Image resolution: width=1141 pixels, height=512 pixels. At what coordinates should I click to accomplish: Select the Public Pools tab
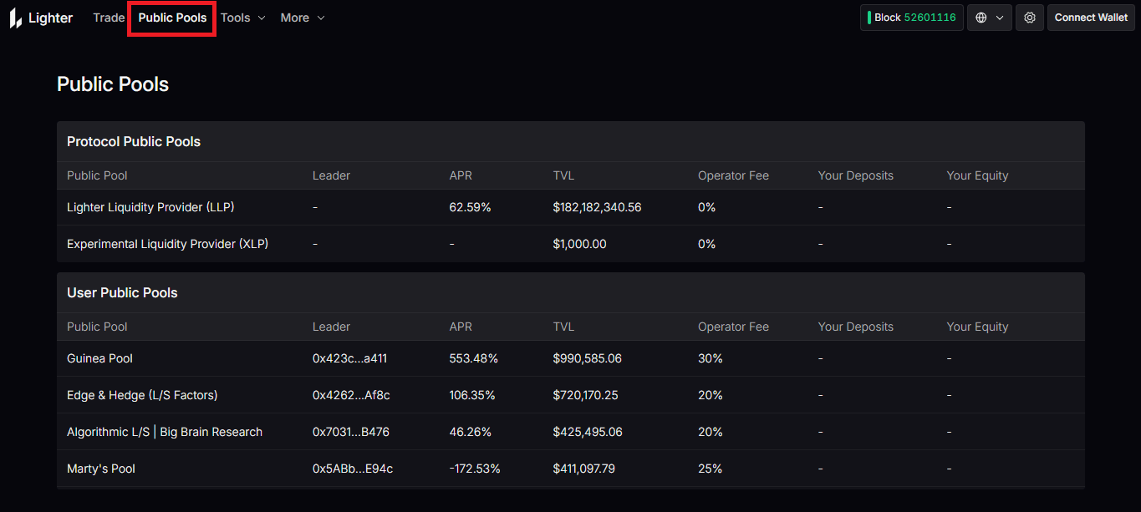[172, 18]
